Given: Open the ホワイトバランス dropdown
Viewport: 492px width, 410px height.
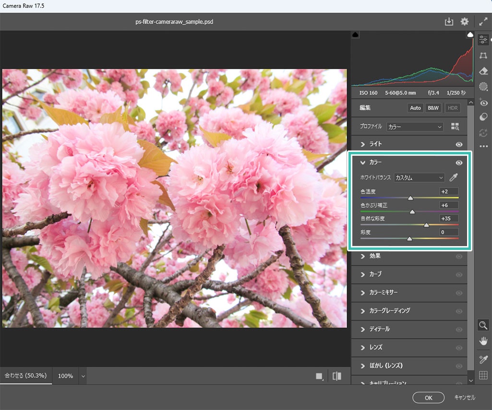Looking at the screenshot, I should (419, 178).
